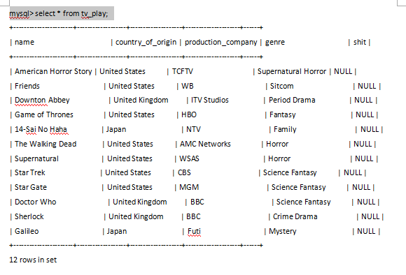The image size is (406, 275).
Task: Click 'TCFTV' production company
Action: 183,71
